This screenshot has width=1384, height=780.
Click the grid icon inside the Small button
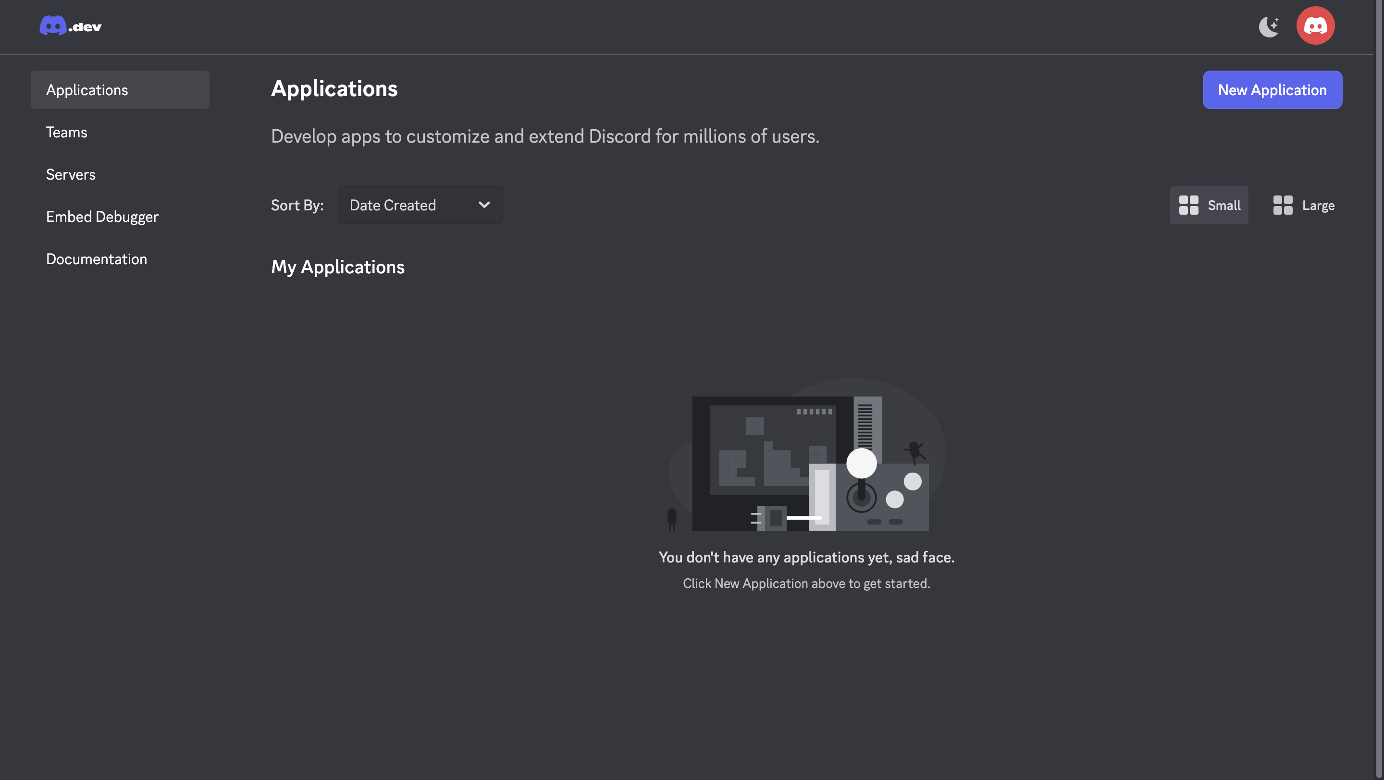[1190, 205]
